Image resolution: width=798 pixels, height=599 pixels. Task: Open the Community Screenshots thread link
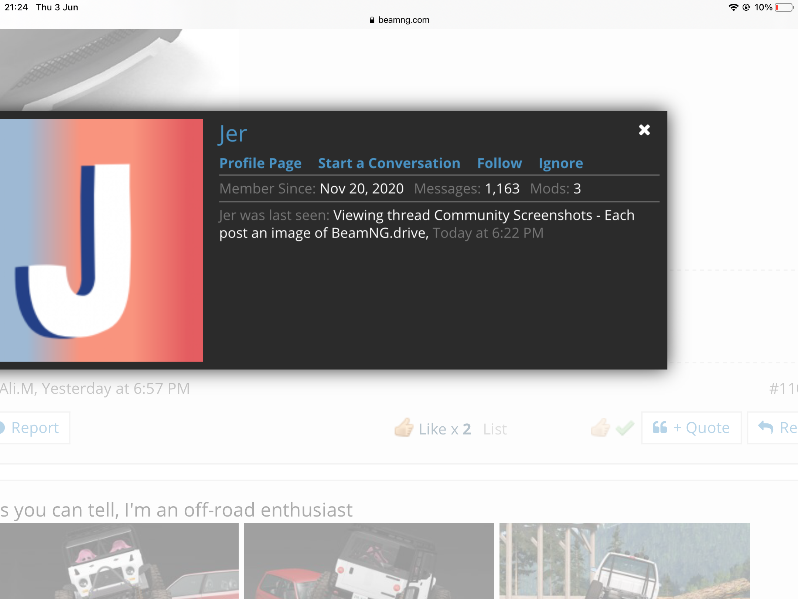(x=427, y=224)
